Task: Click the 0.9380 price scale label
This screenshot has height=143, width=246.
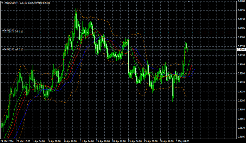Action: (241, 37)
